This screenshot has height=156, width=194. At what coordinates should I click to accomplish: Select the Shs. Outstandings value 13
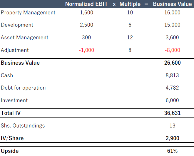[172, 126]
